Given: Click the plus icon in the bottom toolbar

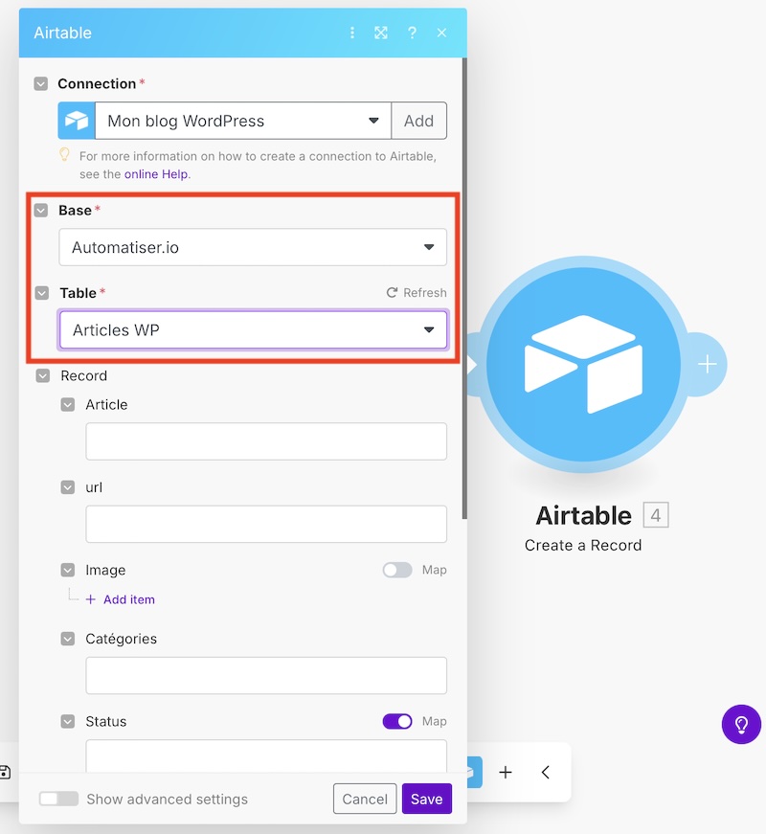Looking at the screenshot, I should click(506, 773).
